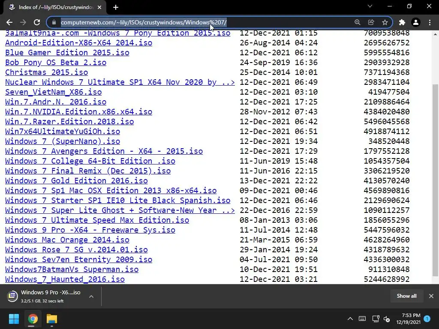Bookmark this page with the star icon
Viewport: 439px width, 329px height.
385,22
